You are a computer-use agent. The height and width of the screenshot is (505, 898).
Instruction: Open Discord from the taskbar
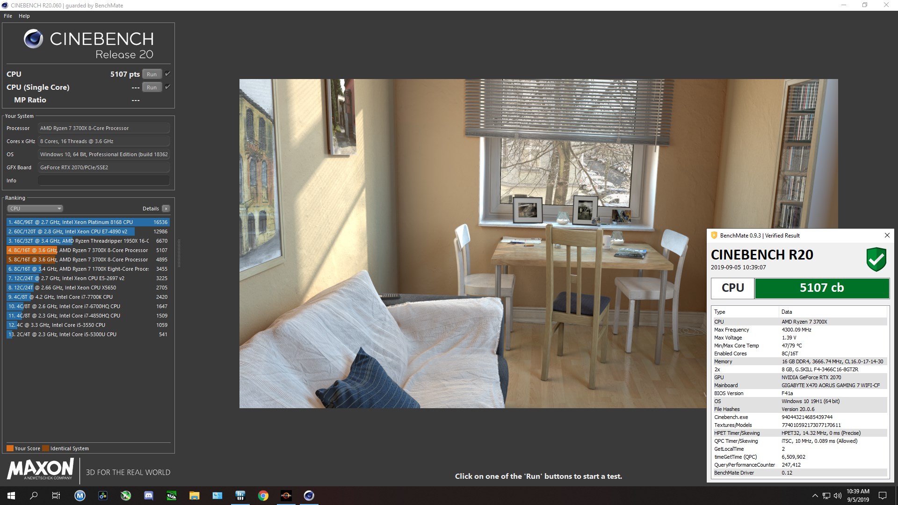pos(149,496)
